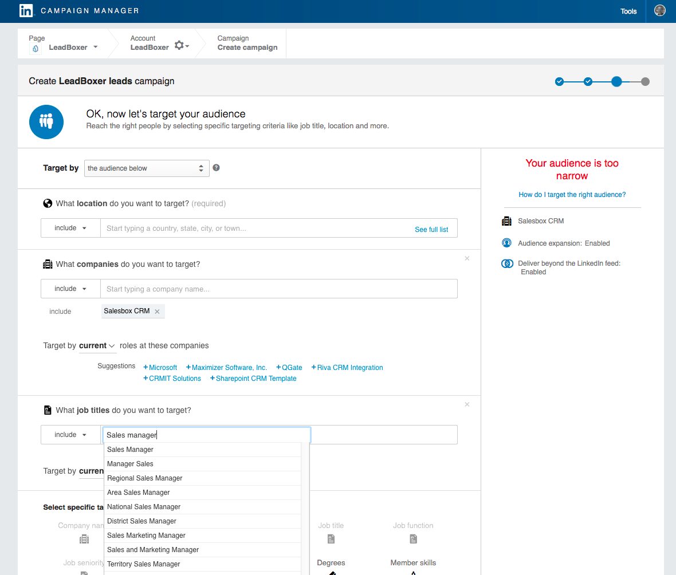Screen dimensions: 676x575
Task: Choose National Sales Manager suggestion
Action: pos(203,507)
